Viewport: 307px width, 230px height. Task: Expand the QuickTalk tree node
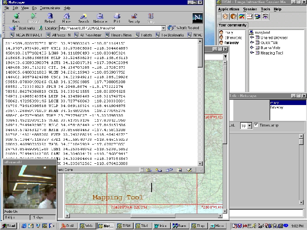pyautogui.click(x=252, y=42)
